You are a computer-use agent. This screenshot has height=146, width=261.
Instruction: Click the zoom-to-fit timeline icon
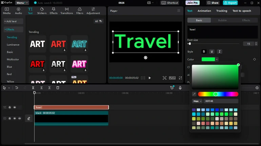(257, 88)
